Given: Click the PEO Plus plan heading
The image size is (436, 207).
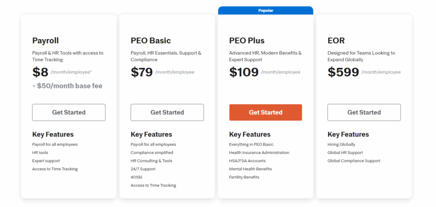Looking at the screenshot, I should coord(247,41).
